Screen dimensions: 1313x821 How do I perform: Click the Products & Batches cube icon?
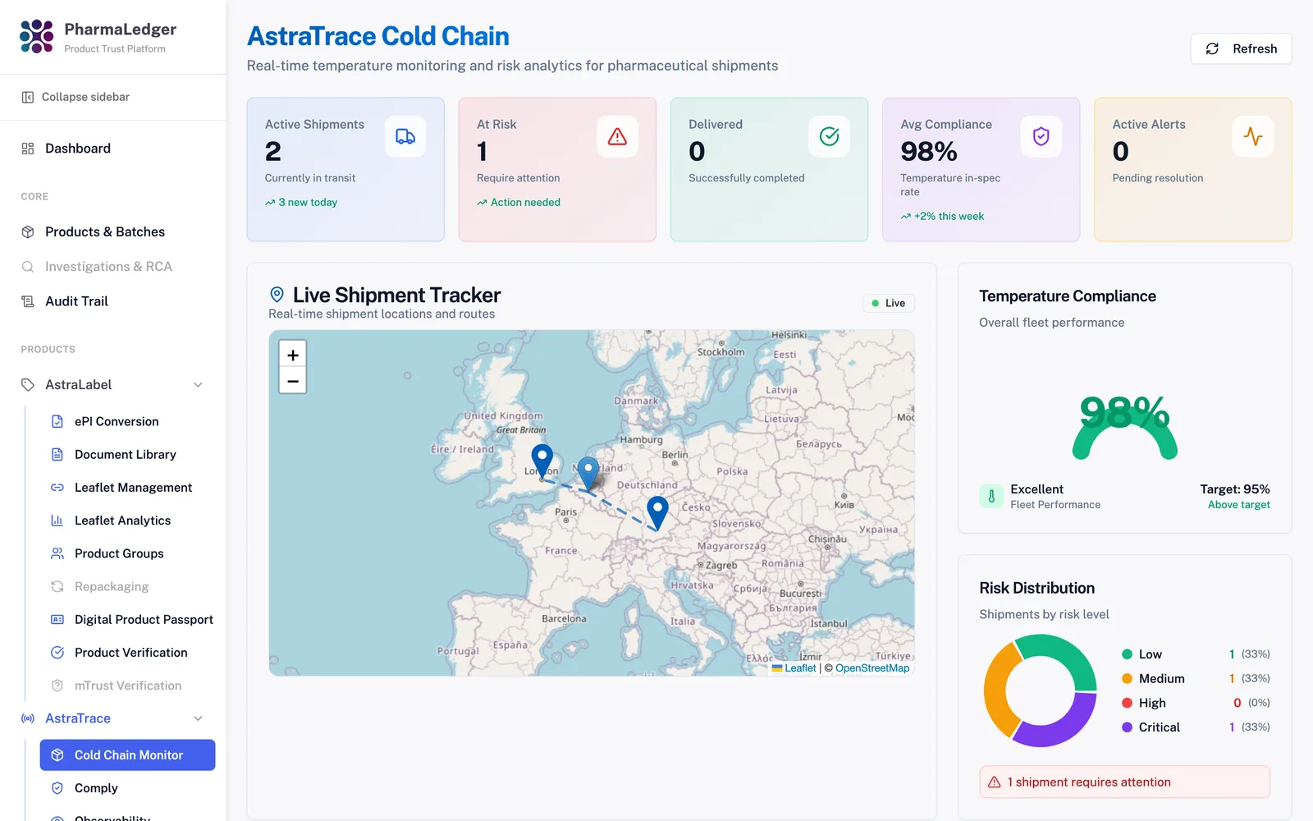tap(28, 232)
